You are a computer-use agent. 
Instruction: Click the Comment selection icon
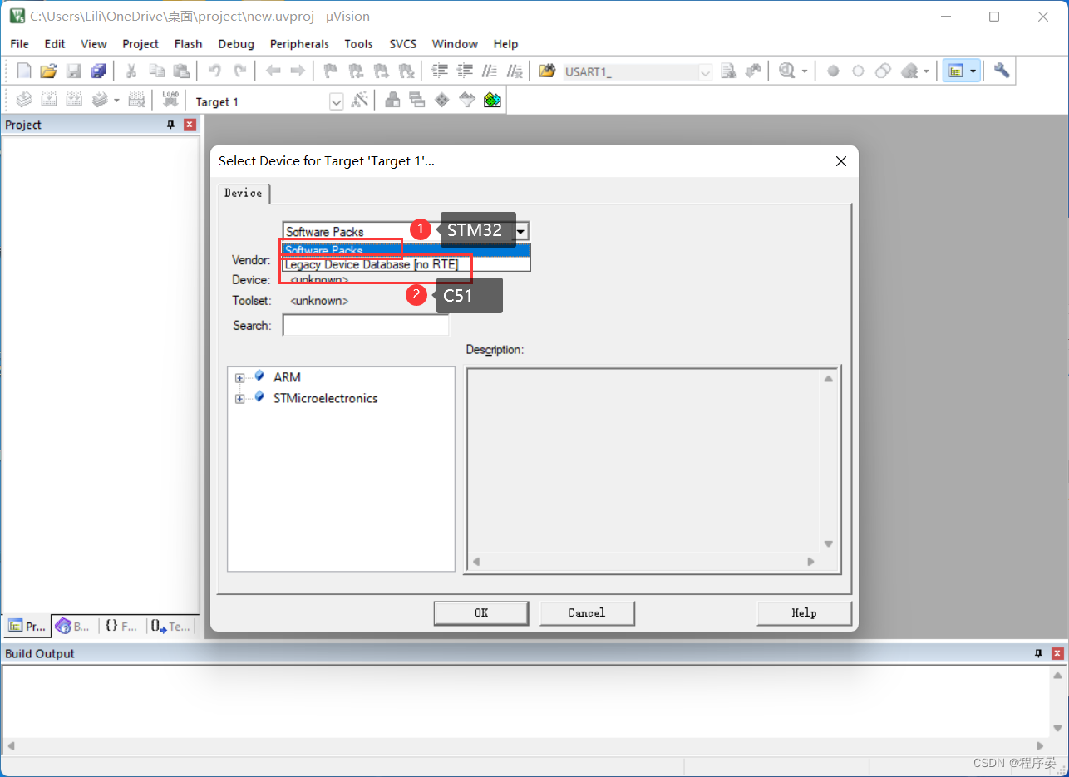pos(490,71)
